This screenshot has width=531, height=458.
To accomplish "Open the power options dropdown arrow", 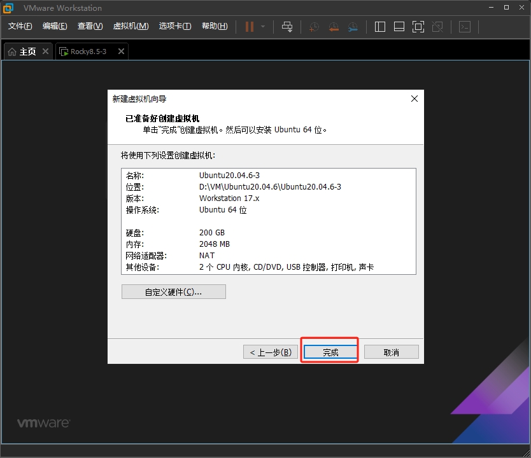I will click(263, 27).
